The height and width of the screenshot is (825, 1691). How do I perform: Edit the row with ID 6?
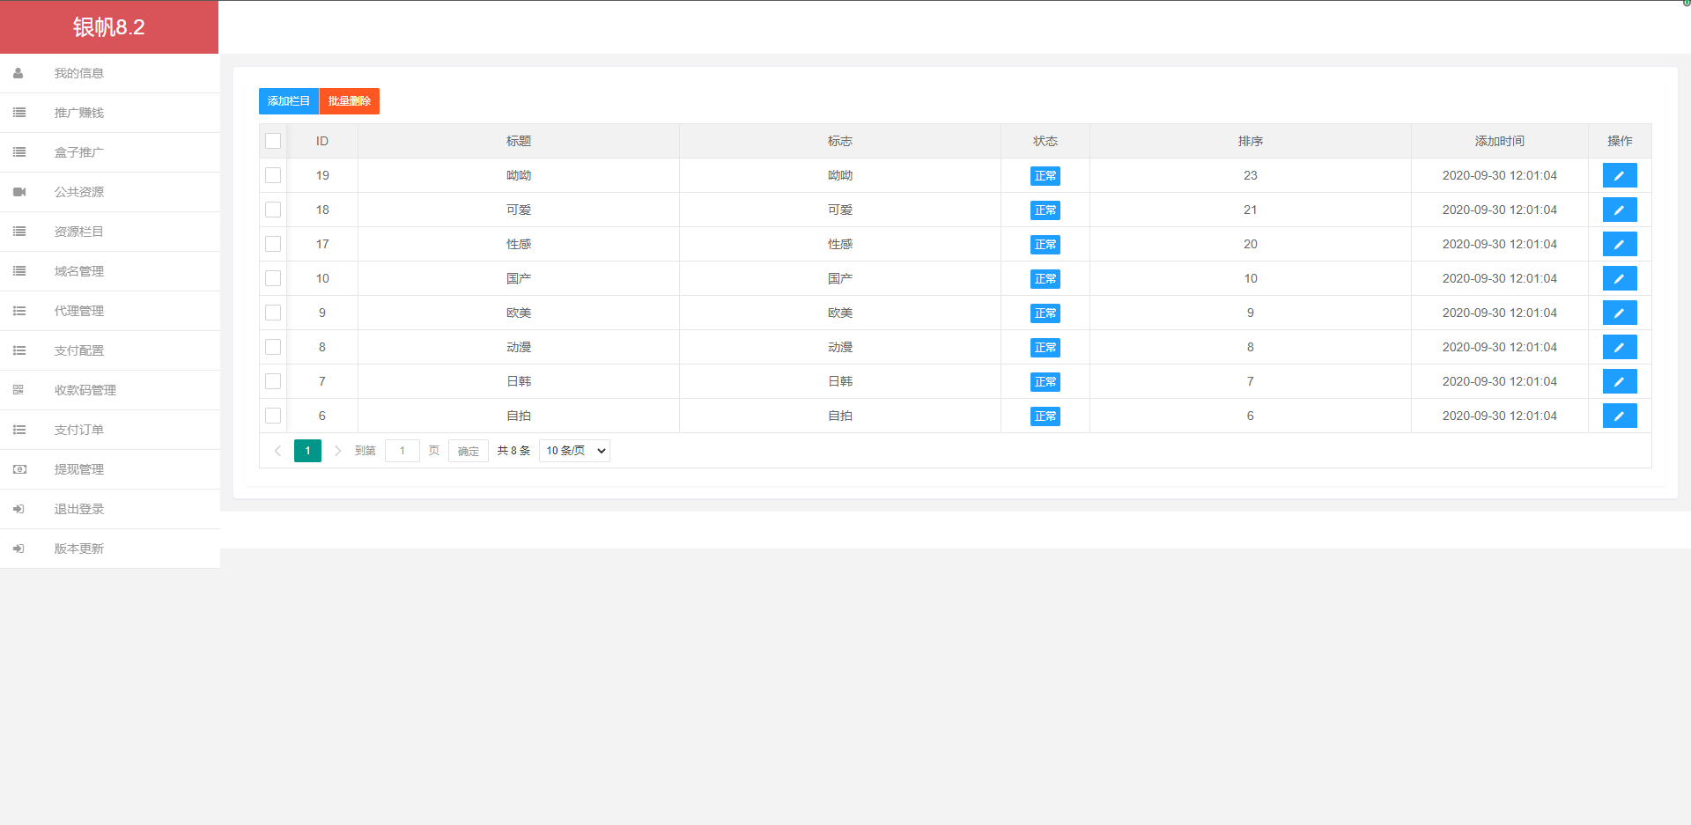1619,416
